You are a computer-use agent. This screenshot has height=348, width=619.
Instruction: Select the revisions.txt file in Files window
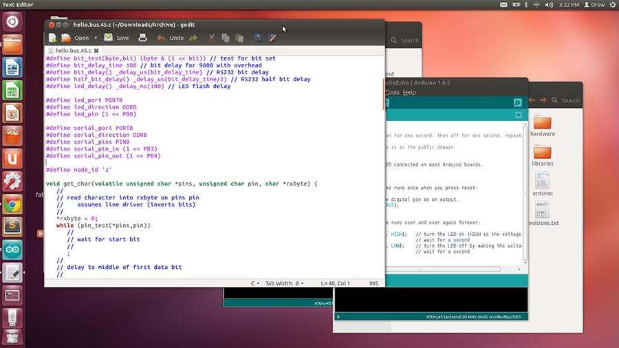(543, 213)
